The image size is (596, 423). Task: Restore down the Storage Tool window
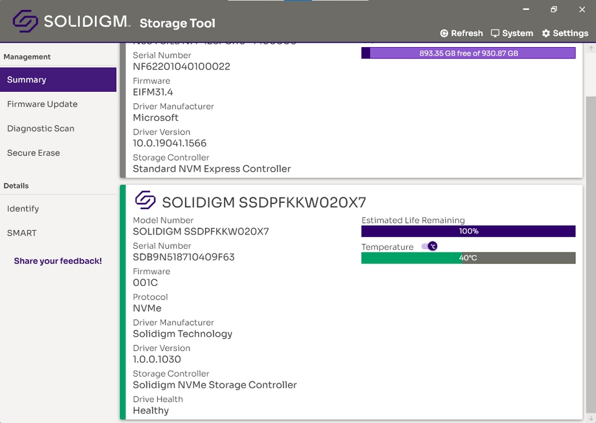[x=554, y=9]
